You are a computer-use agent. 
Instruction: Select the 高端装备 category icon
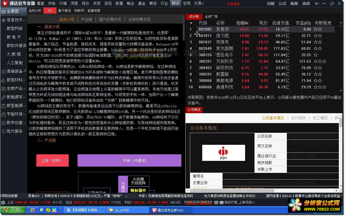3,71
